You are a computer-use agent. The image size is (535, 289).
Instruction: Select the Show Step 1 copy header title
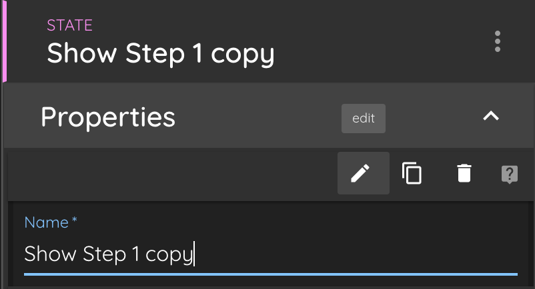(160, 54)
